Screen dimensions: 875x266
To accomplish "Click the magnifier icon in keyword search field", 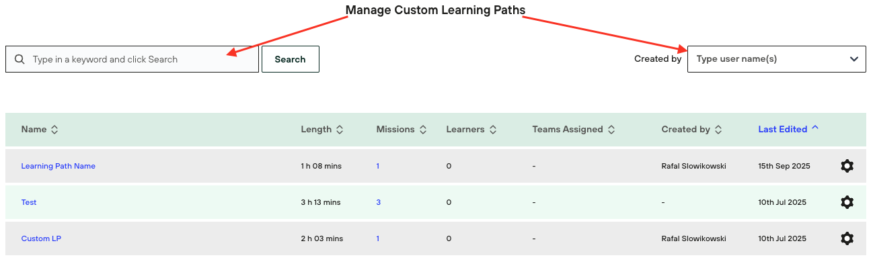I will pyautogui.click(x=20, y=59).
